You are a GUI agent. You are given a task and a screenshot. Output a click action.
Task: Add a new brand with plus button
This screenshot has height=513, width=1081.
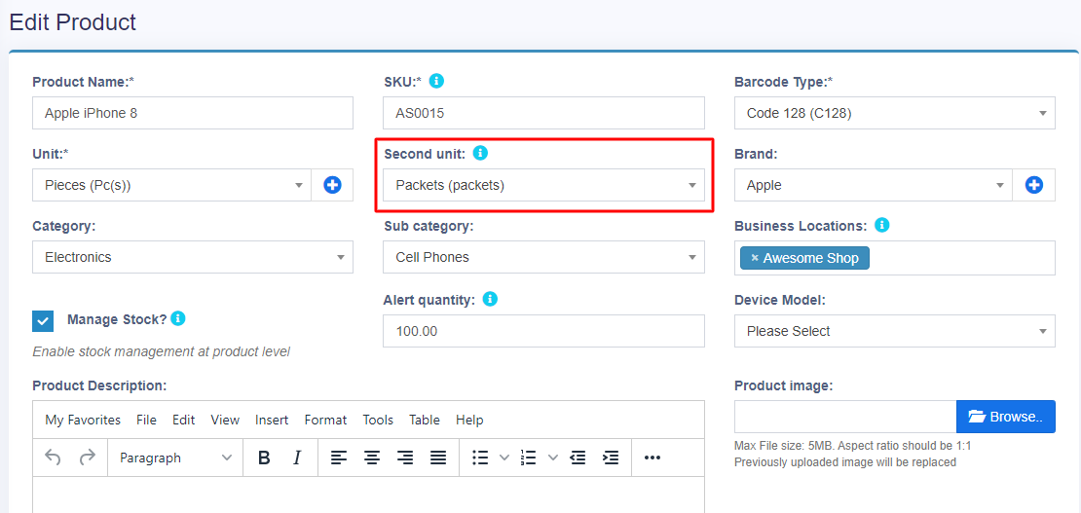pos(1034,185)
